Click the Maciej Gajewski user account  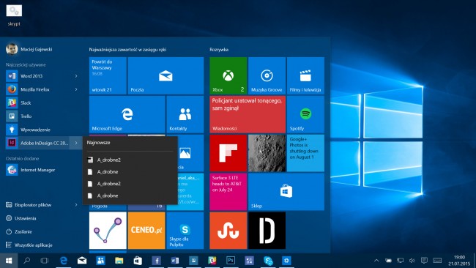point(29,49)
